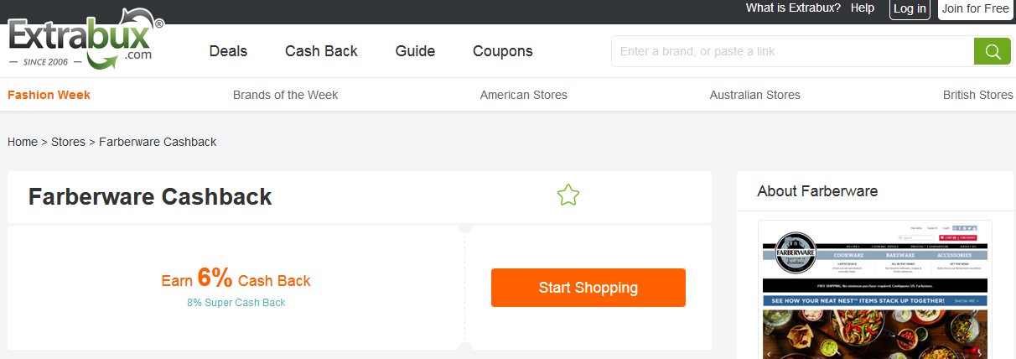Switch to Australian Stores tab
Image resolution: width=1016 pixels, height=359 pixels.
(x=754, y=95)
